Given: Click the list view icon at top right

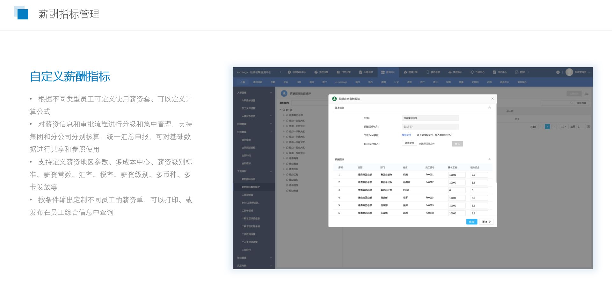Looking at the screenshot, I should [x=587, y=93].
